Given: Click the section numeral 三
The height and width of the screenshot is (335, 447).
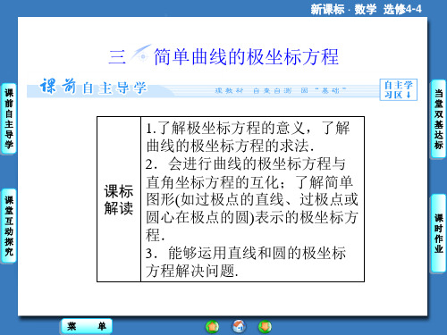Looking at the screenshot, I should click(117, 56).
